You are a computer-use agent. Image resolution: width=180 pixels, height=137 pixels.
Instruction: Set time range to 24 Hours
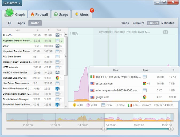pos(138,23)
